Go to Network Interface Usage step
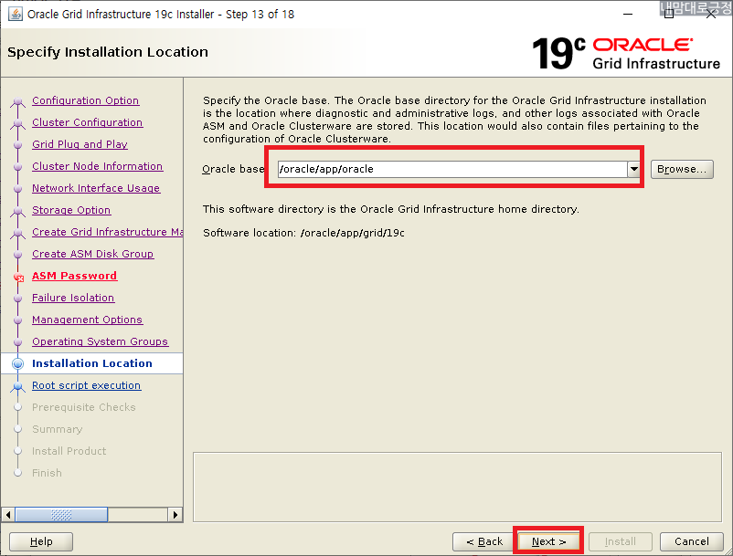 click(96, 188)
